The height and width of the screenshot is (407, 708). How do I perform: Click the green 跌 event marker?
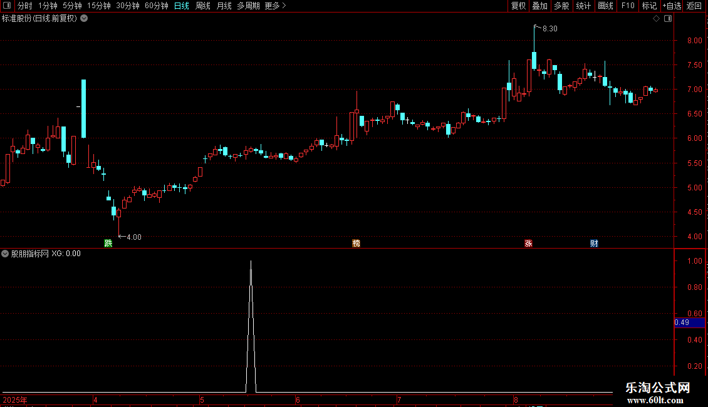click(108, 243)
